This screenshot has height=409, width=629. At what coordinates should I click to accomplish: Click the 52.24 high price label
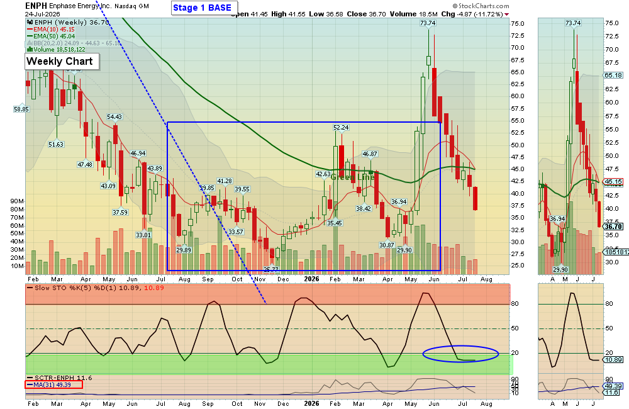[341, 127]
